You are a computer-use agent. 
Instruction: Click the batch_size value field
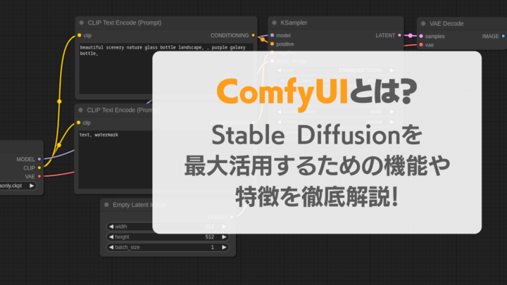(x=168, y=247)
